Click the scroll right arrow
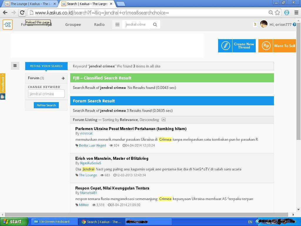 tap(293, 215)
